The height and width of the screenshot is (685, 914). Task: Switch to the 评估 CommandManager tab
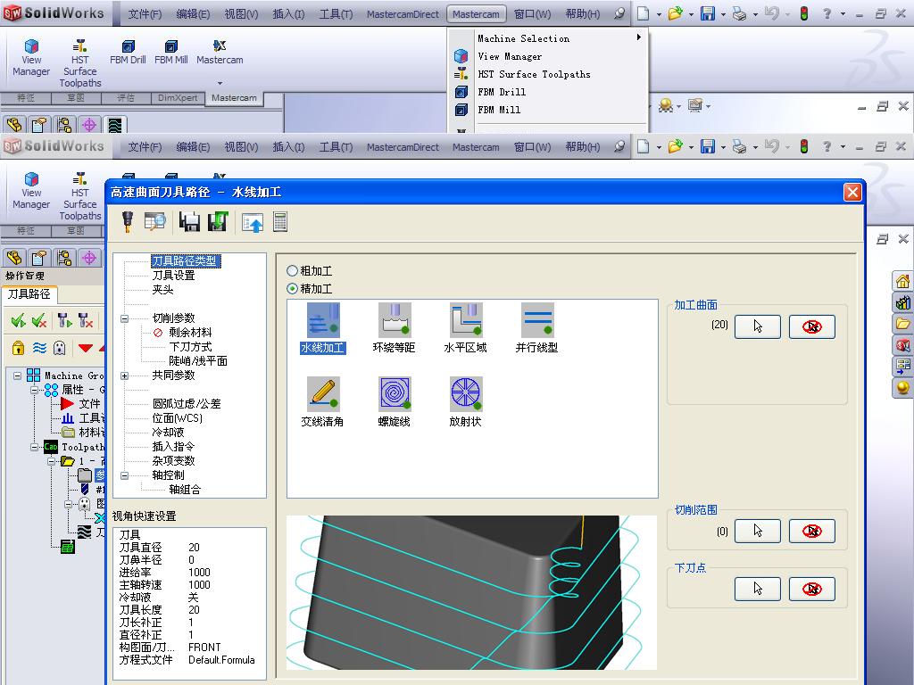click(125, 98)
